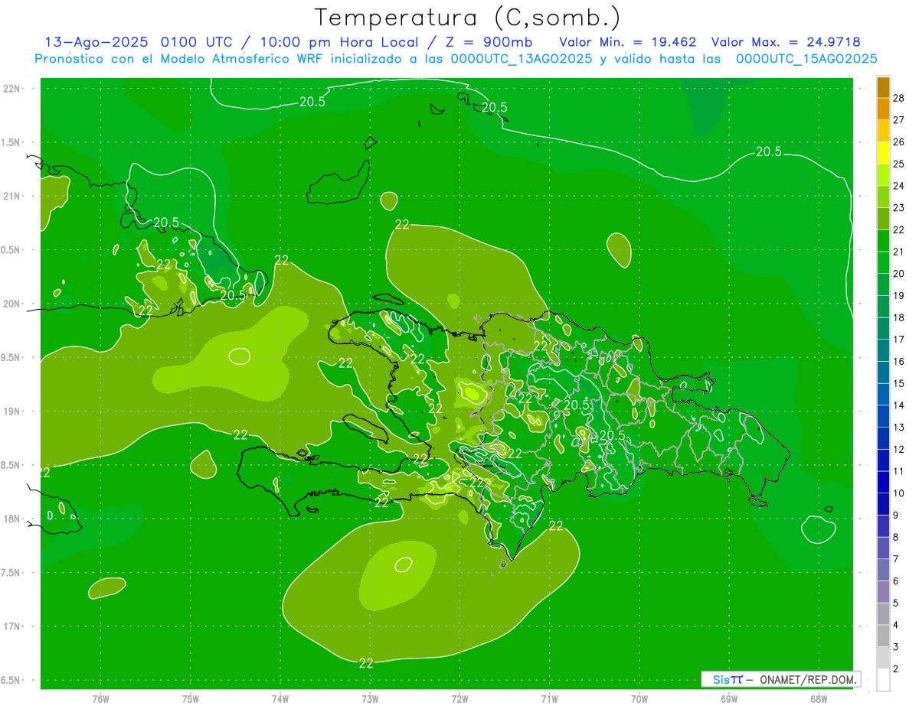Click the 'ONAMET/REP.DOM.' credit label
Screen dimensions: 919x709
[x=807, y=679]
